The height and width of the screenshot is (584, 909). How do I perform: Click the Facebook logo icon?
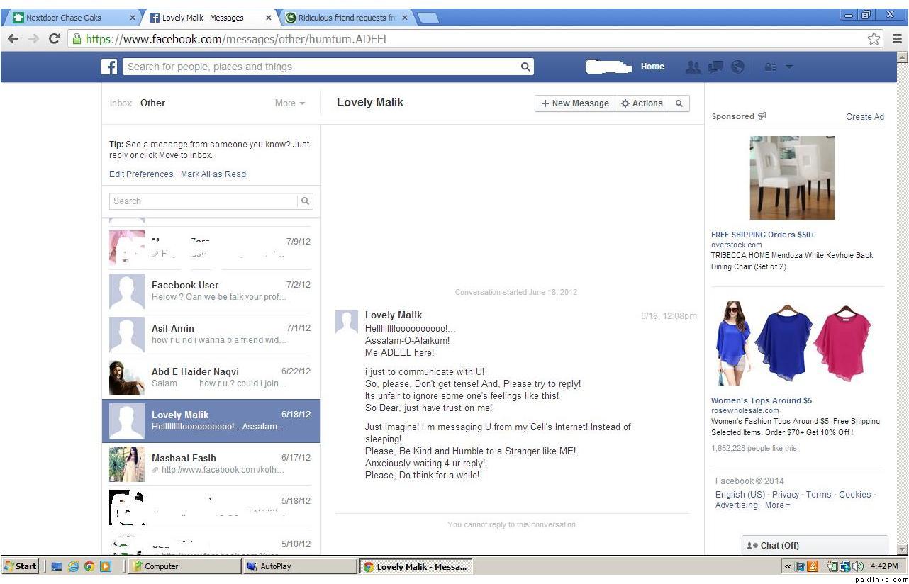pos(109,67)
